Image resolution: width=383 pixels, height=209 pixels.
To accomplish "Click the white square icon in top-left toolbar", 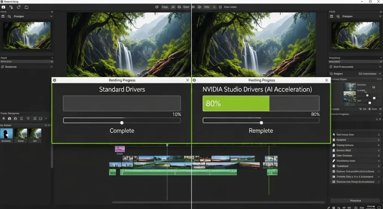I will coord(3,7).
